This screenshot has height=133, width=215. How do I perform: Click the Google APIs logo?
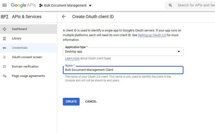(x=23, y=5)
